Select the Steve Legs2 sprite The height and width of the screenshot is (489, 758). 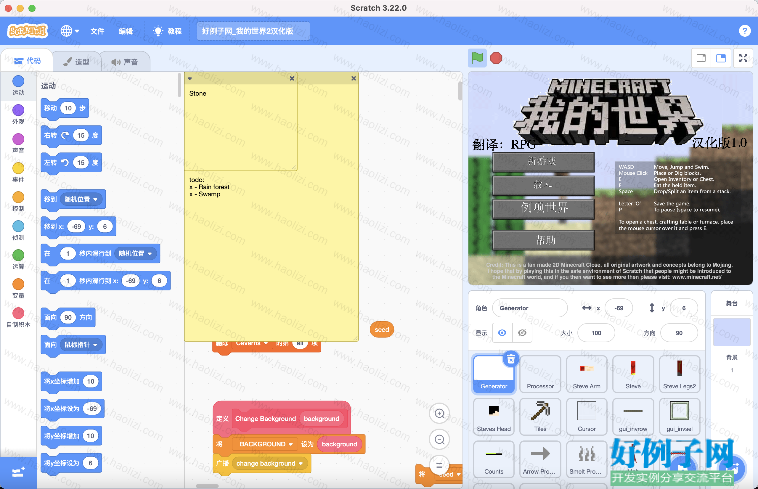pos(679,374)
